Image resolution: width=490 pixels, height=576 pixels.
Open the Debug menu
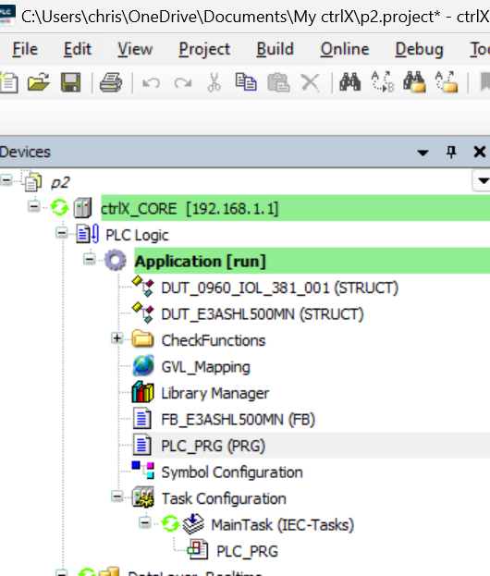(419, 49)
